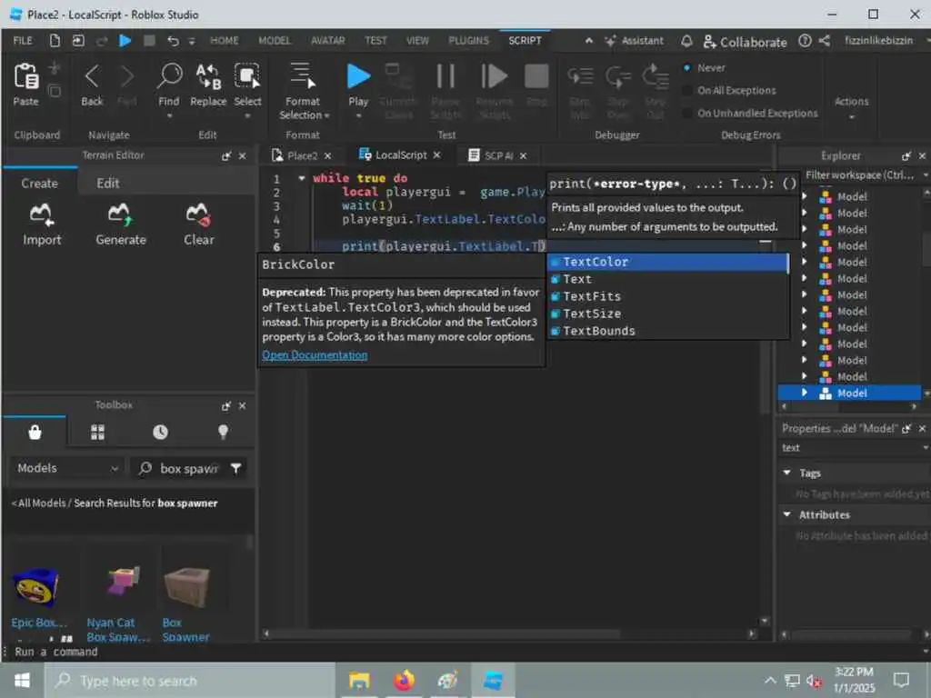Image resolution: width=931 pixels, height=698 pixels.
Task: Close the LocalScript tab
Action: pyautogui.click(x=437, y=155)
